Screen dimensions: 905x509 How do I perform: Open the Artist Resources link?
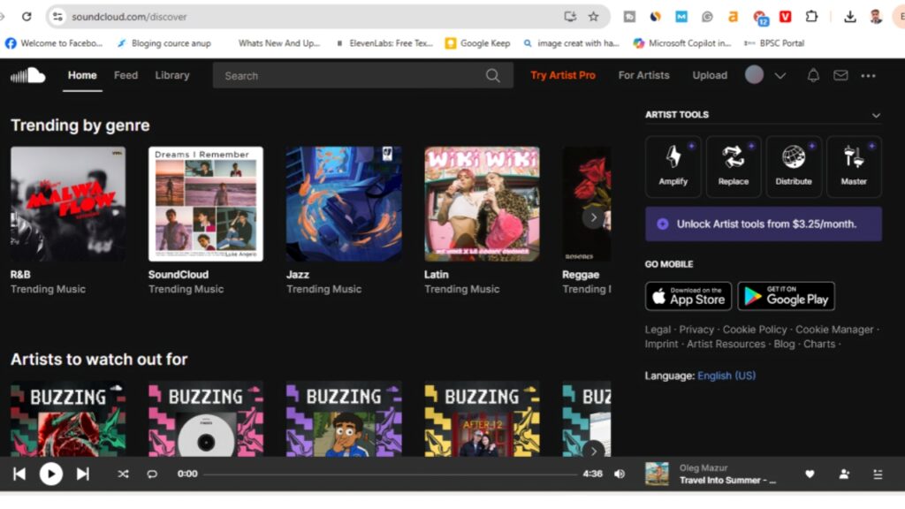coord(726,344)
